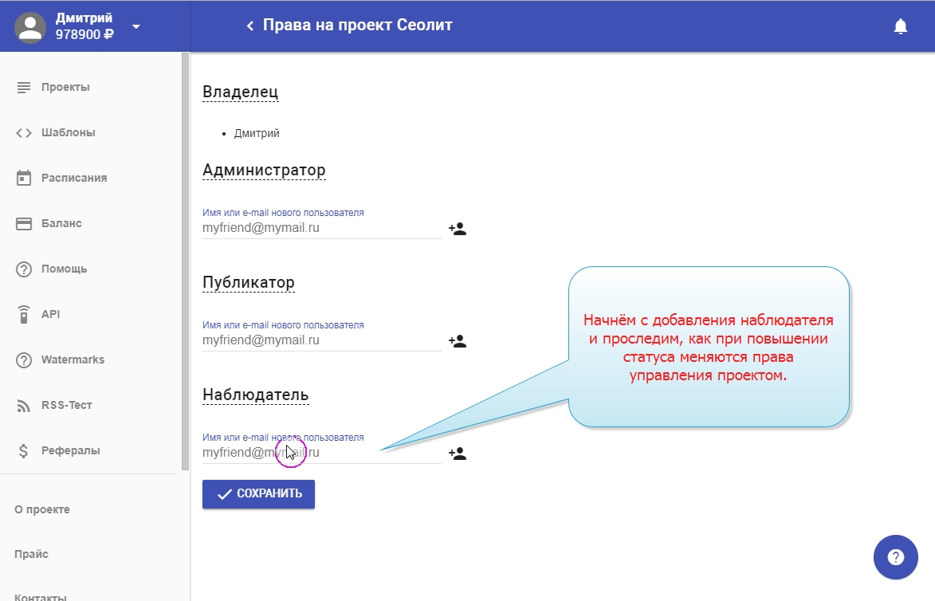The width and height of the screenshot is (935, 601).
Task: Open API section in the sidebar
Action: point(50,314)
